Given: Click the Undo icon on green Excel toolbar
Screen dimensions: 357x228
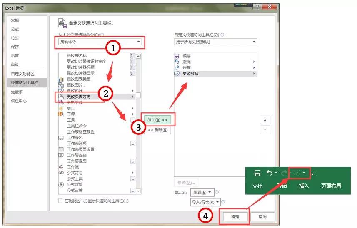Looking at the screenshot, I should [x=270, y=173].
